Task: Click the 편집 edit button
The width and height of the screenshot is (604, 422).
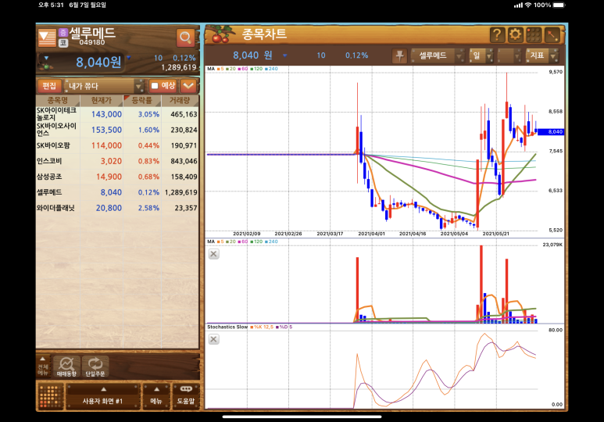Action: pos(49,85)
